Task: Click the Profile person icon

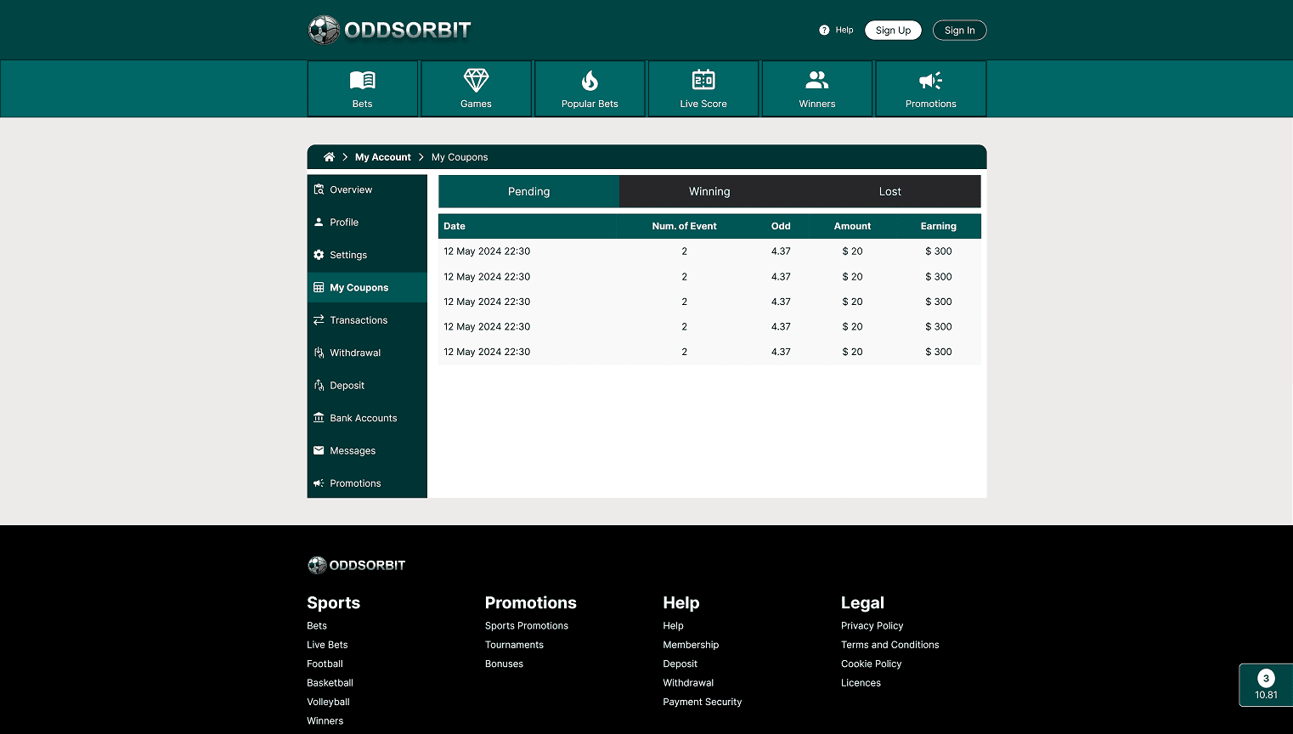Action: [x=319, y=222]
